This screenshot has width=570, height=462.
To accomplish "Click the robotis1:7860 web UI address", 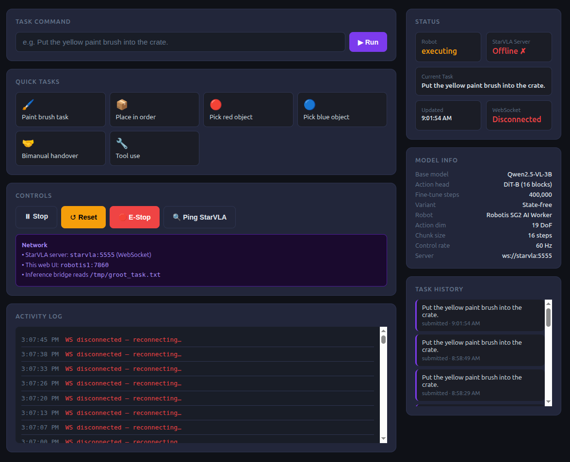I will click(x=84, y=265).
